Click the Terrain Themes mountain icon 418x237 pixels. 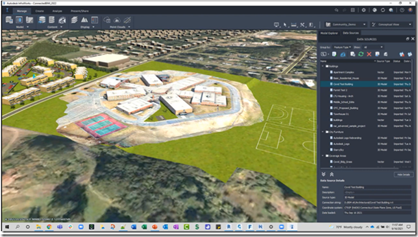pos(84,20)
